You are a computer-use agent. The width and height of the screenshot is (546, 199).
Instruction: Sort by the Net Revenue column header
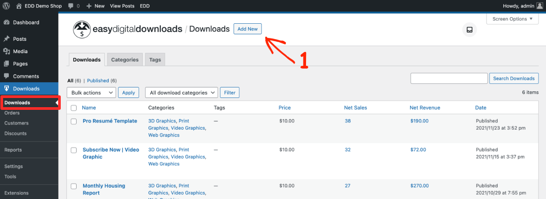click(425, 108)
